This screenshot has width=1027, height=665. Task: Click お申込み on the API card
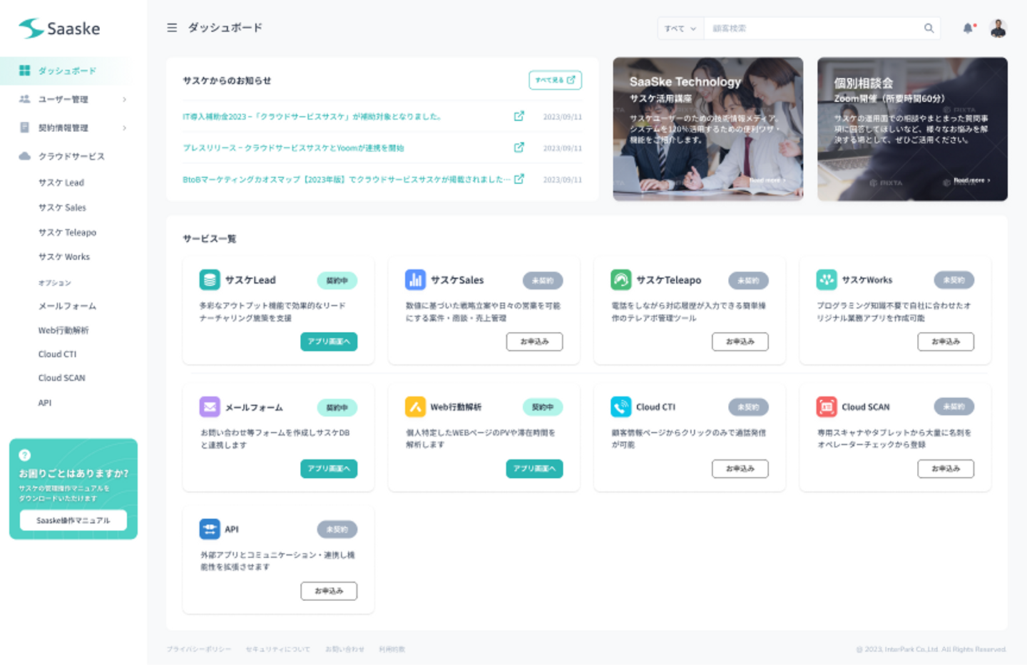click(x=329, y=591)
